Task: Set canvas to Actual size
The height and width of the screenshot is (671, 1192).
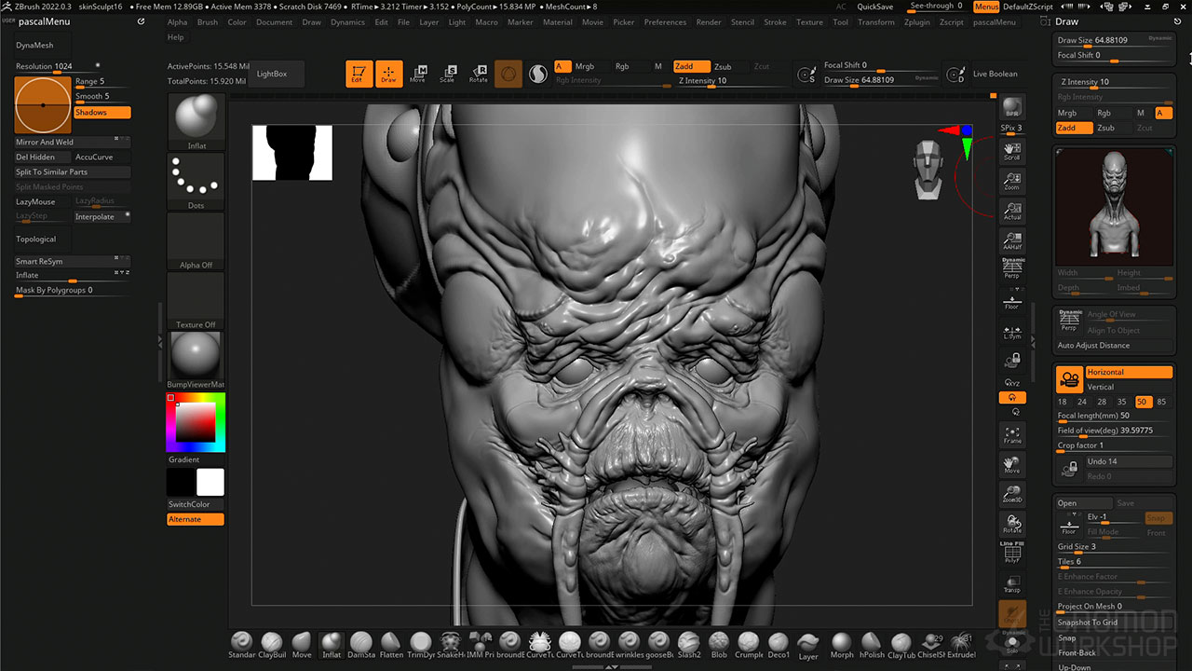Action: pos(1012,211)
